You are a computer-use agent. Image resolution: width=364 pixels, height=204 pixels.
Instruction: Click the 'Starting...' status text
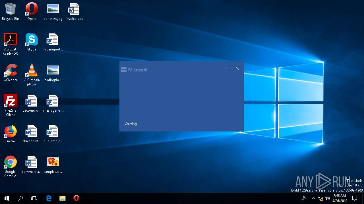pos(132,124)
